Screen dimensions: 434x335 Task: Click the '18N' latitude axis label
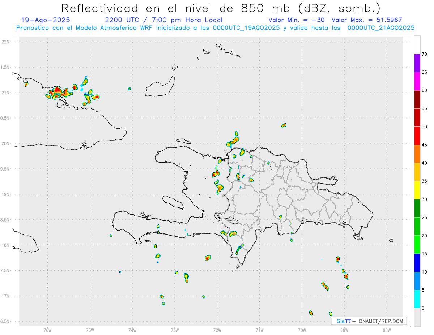pos(6,245)
